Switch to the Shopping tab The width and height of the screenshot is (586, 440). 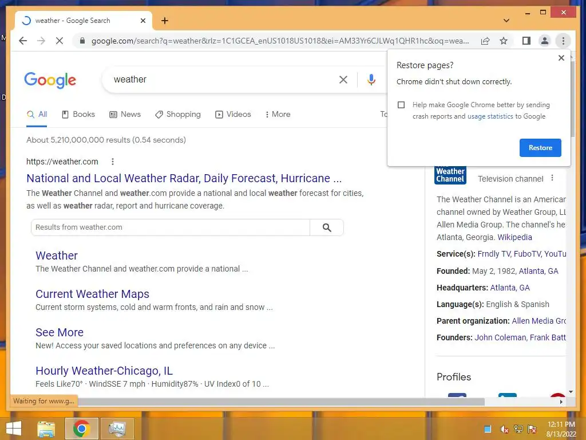click(178, 115)
